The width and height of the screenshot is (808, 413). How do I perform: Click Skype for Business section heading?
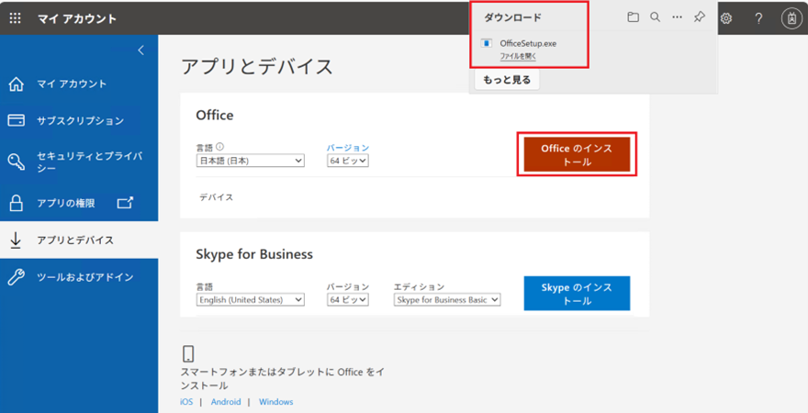[x=254, y=254]
